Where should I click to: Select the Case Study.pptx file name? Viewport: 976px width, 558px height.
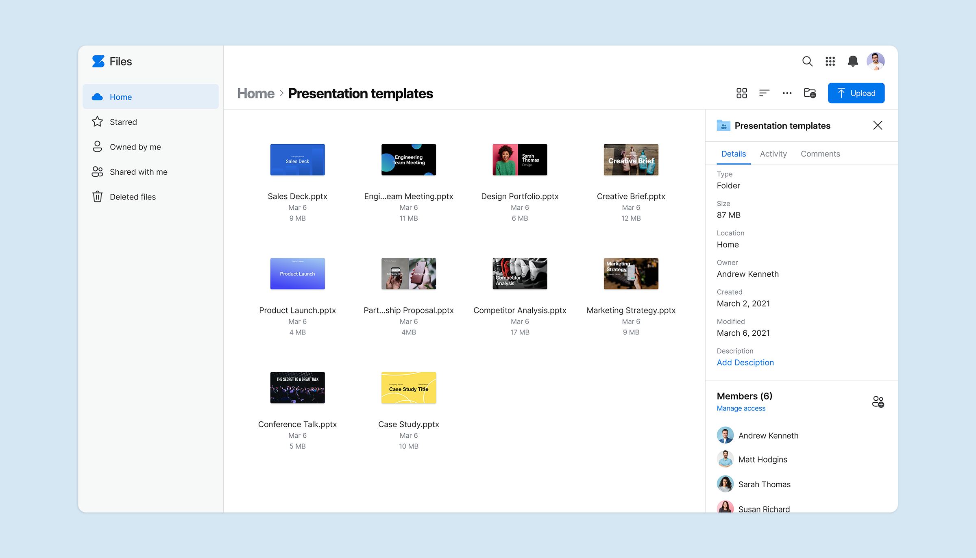pyautogui.click(x=408, y=424)
